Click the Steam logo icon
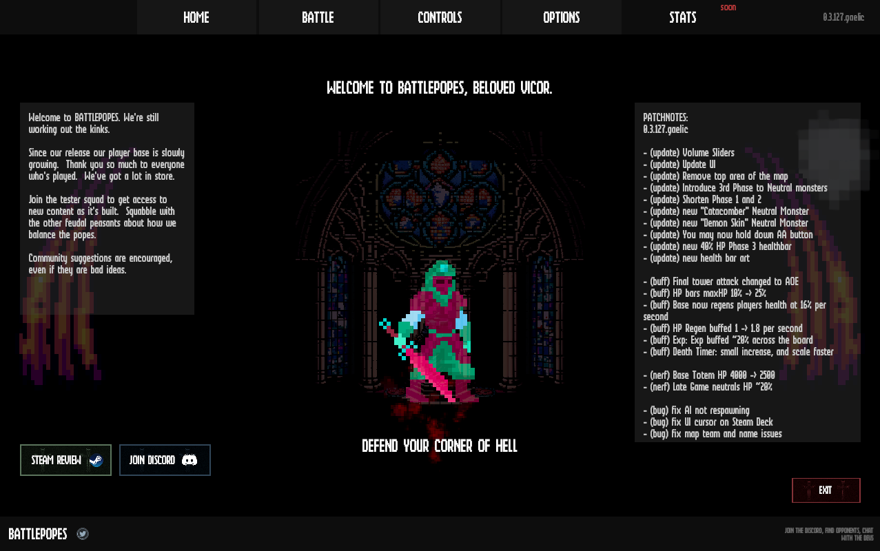The width and height of the screenshot is (880, 551). 96,460
